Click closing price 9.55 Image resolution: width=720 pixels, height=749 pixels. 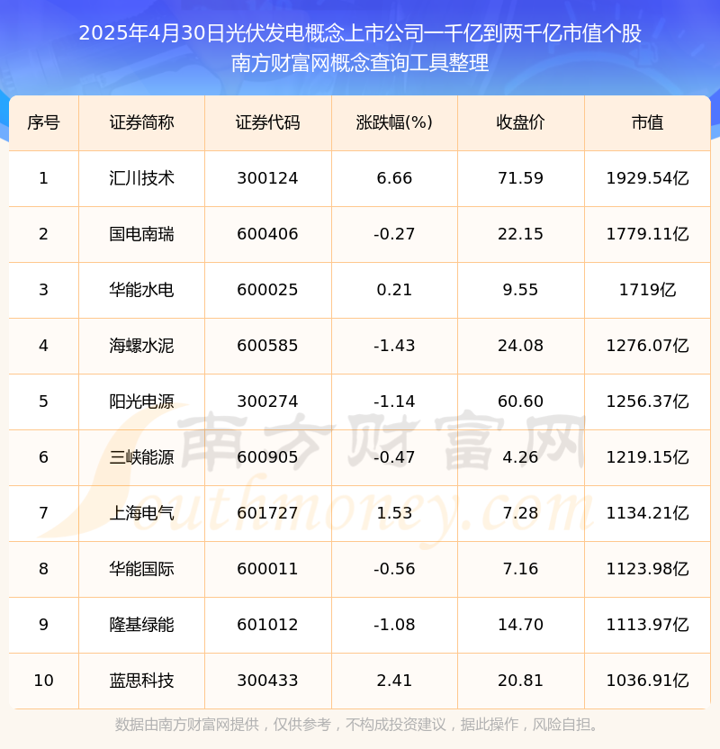(520, 290)
